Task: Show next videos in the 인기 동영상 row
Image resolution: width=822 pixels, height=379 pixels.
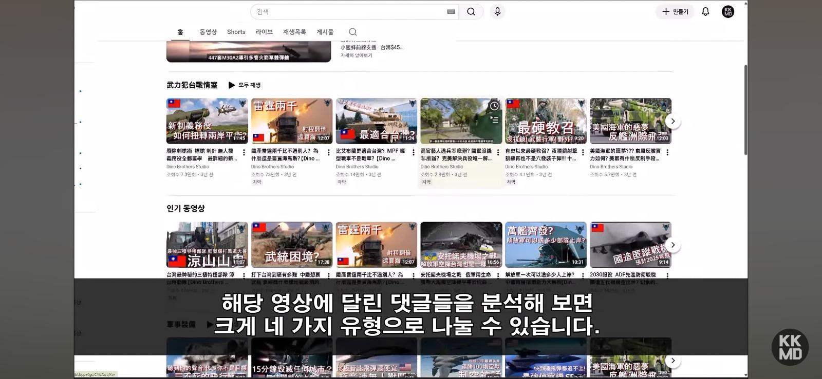Action: point(673,245)
